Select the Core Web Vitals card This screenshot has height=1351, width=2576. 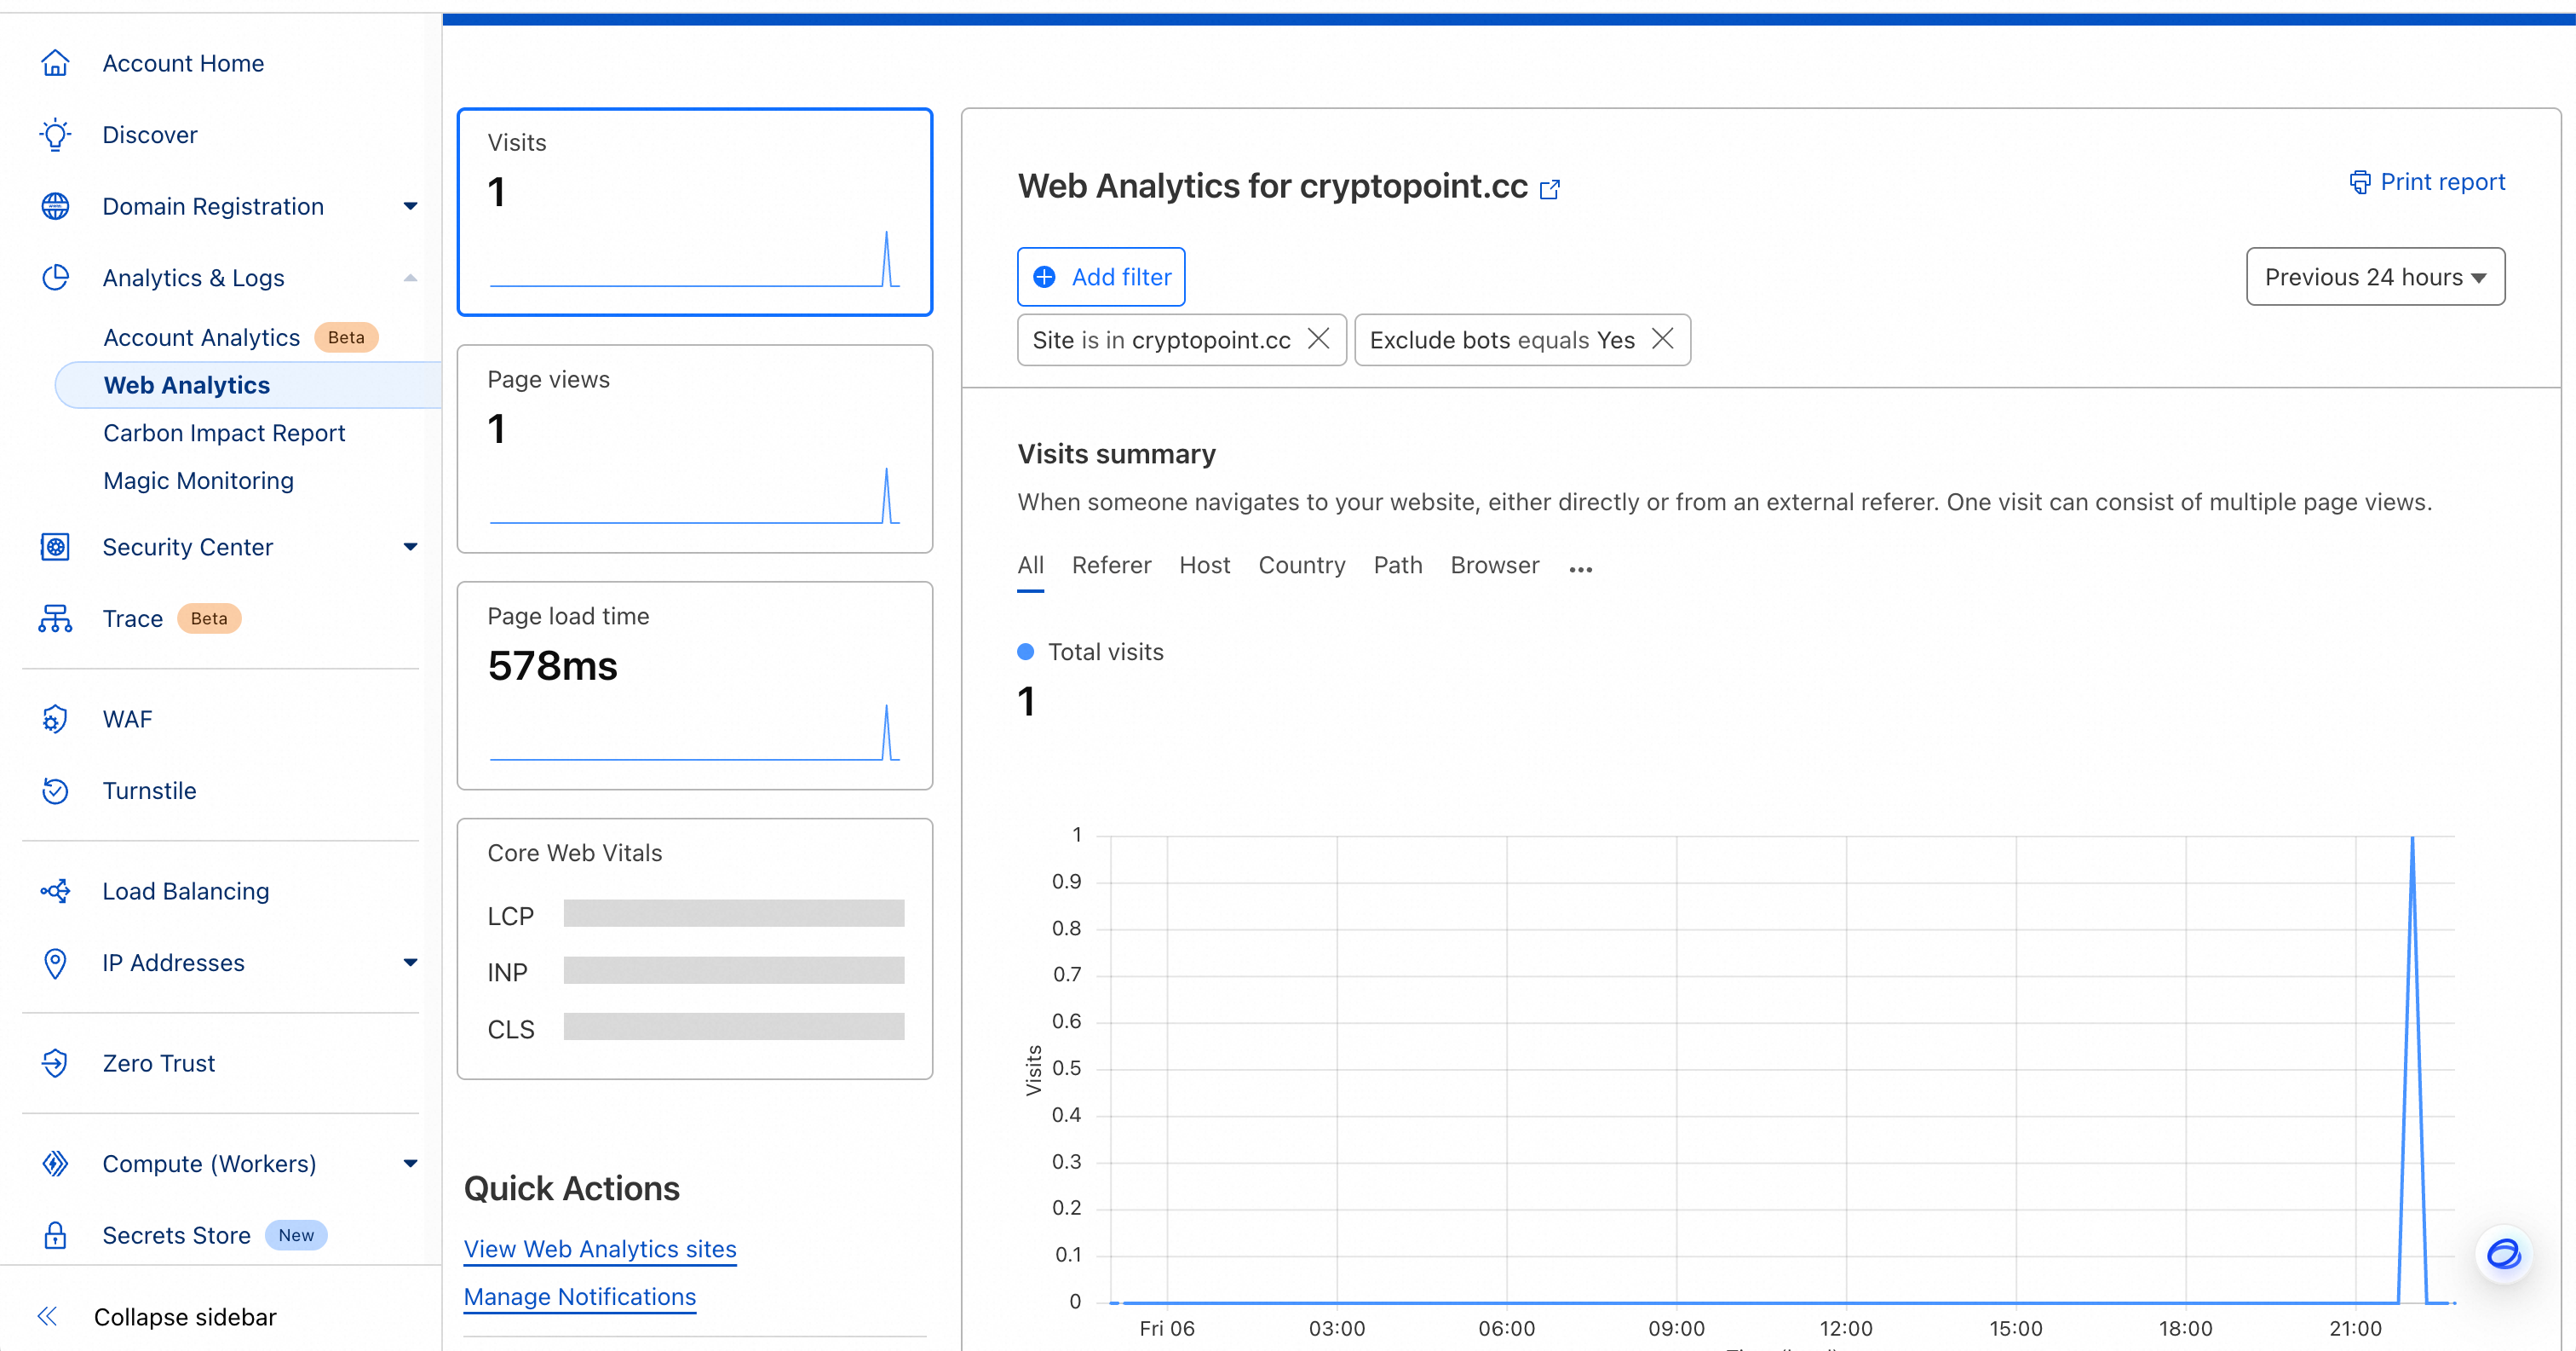(x=695, y=949)
